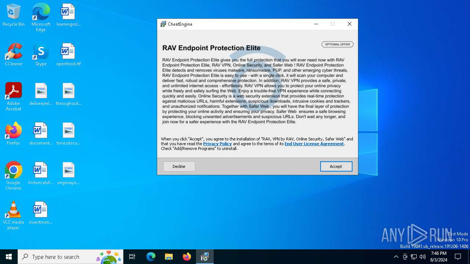Click the taskbar search box
The width and height of the screenshot is (470, 264).
[70, 257]
